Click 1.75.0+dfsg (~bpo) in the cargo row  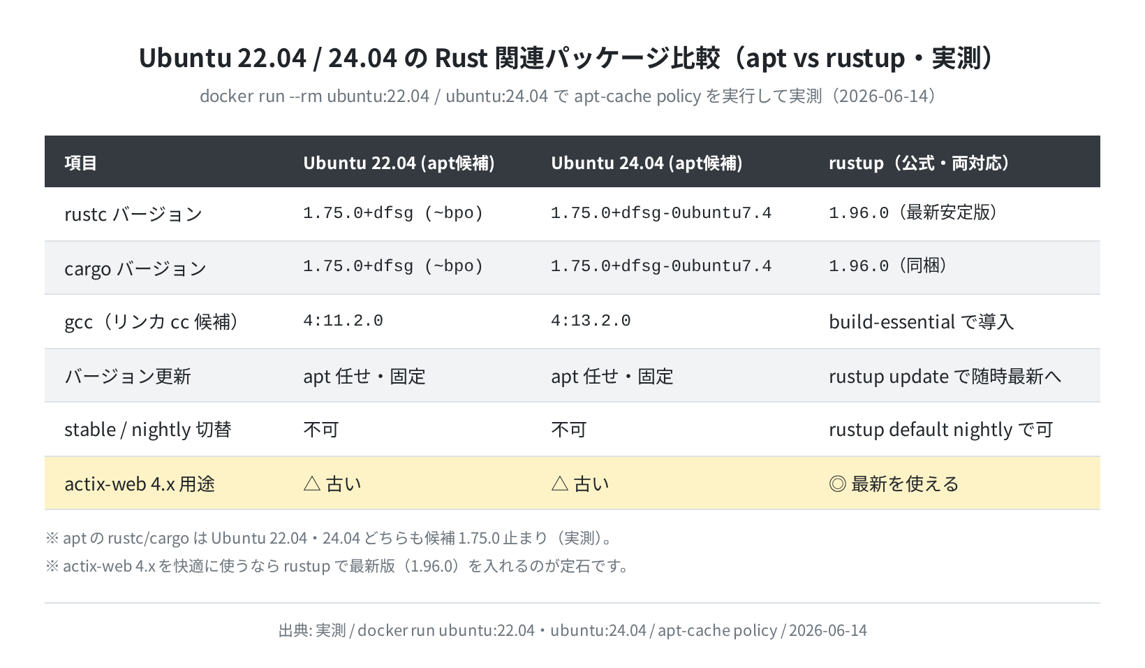point(393,266)
